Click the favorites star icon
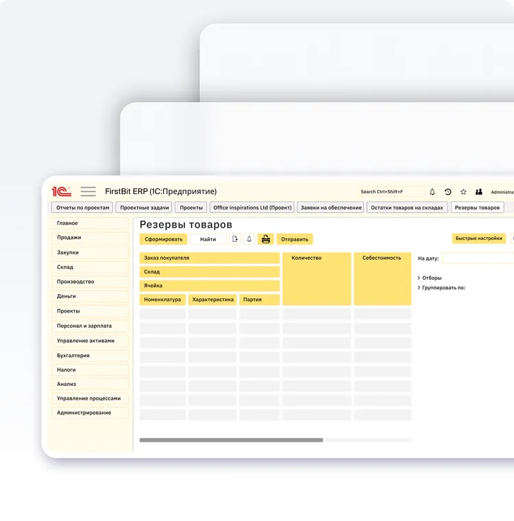 463,192
